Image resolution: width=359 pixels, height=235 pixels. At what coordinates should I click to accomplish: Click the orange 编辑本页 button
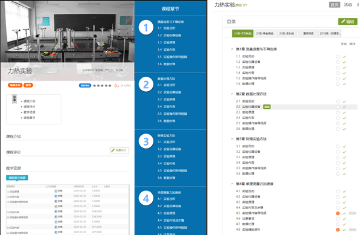[x=15, y=85]
